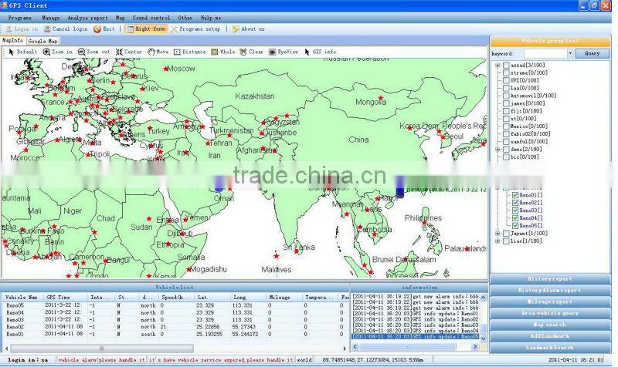Uncheck the Reno01 vehicle checkbox
618x367 pixels.
(x=514, y=195)
